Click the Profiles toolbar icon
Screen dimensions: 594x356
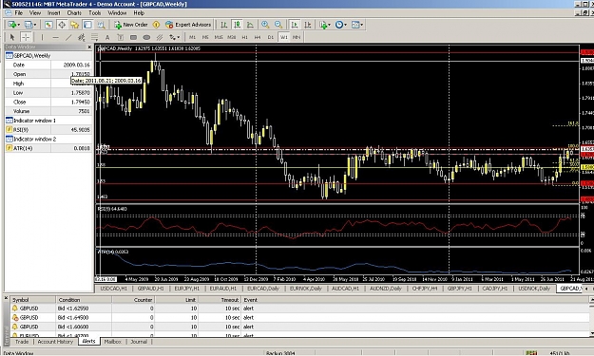(x=29, y=25)
